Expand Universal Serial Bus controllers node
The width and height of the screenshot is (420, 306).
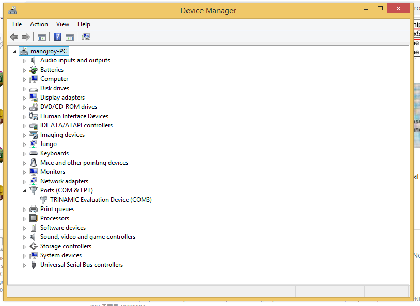click(24, 265)
